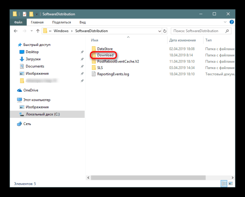Expand the address bar history dropdown
The image size is (245, 197).
click(160, 31)
